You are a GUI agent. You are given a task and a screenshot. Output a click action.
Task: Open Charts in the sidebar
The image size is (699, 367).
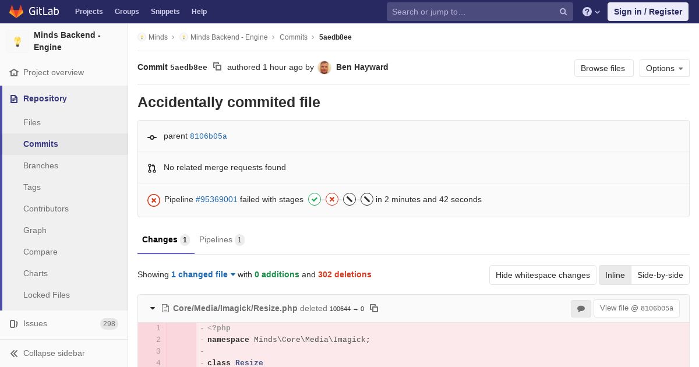(x=36, y=273)
